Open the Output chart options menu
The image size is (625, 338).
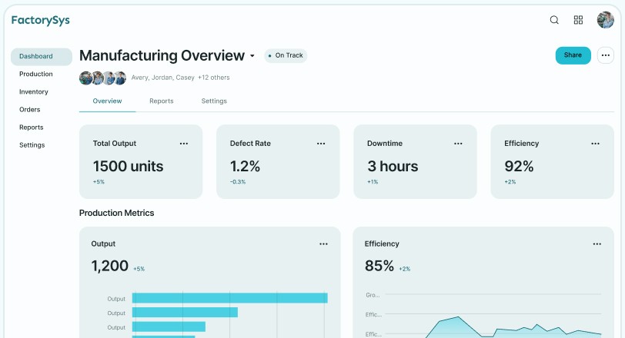click(x=324, y=244)
